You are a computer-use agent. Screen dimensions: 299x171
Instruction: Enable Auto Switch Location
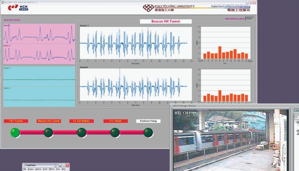pos(249,19)
